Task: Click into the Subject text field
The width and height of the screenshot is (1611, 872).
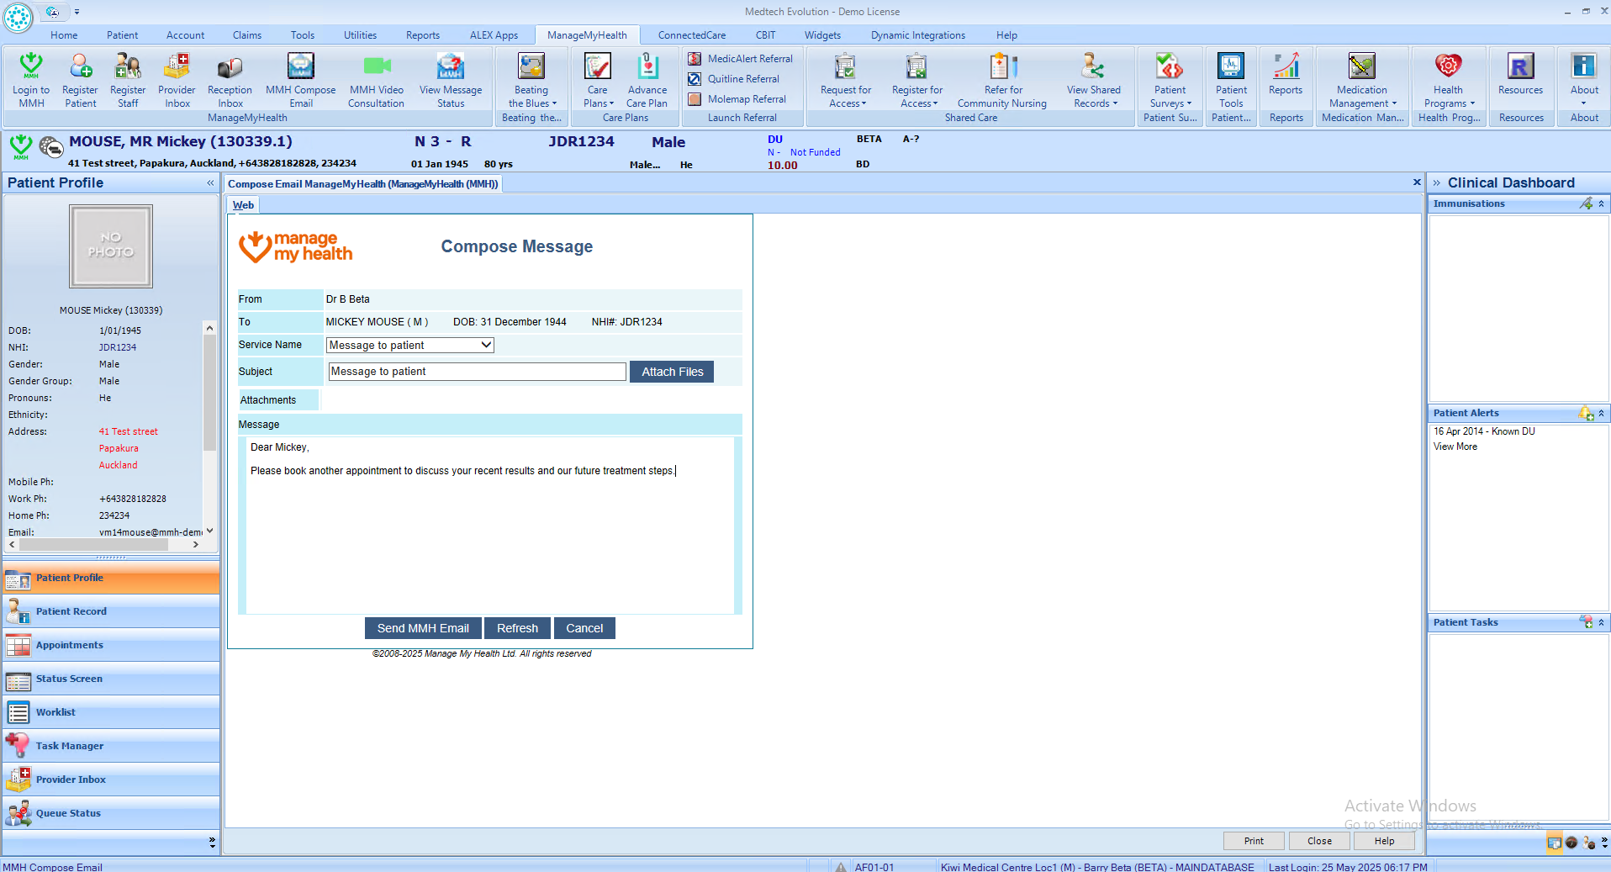Action: 477,372
